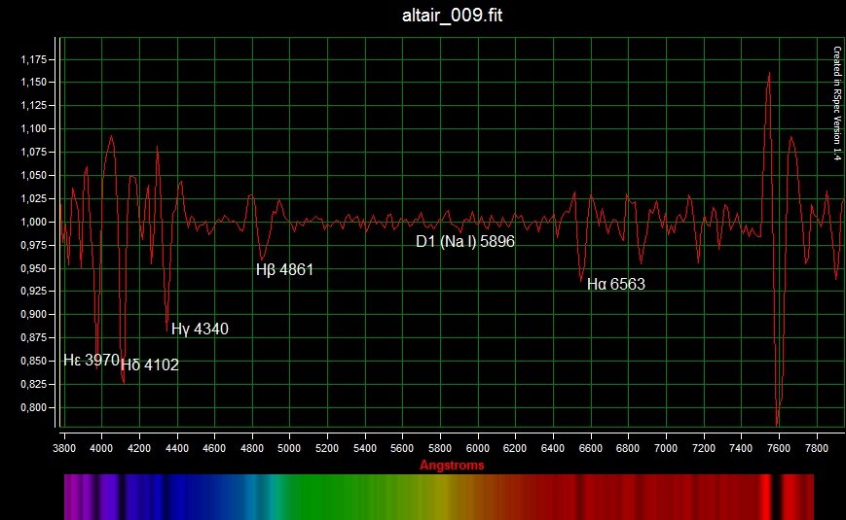Click the 4400 x-axis tick label
The height and width of the screenshot is (520, 846).
tap(177, 448)
